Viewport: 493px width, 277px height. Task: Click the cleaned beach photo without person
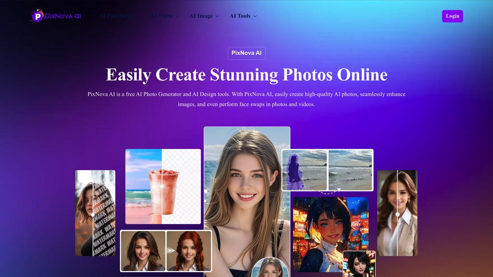click(350, 170)
